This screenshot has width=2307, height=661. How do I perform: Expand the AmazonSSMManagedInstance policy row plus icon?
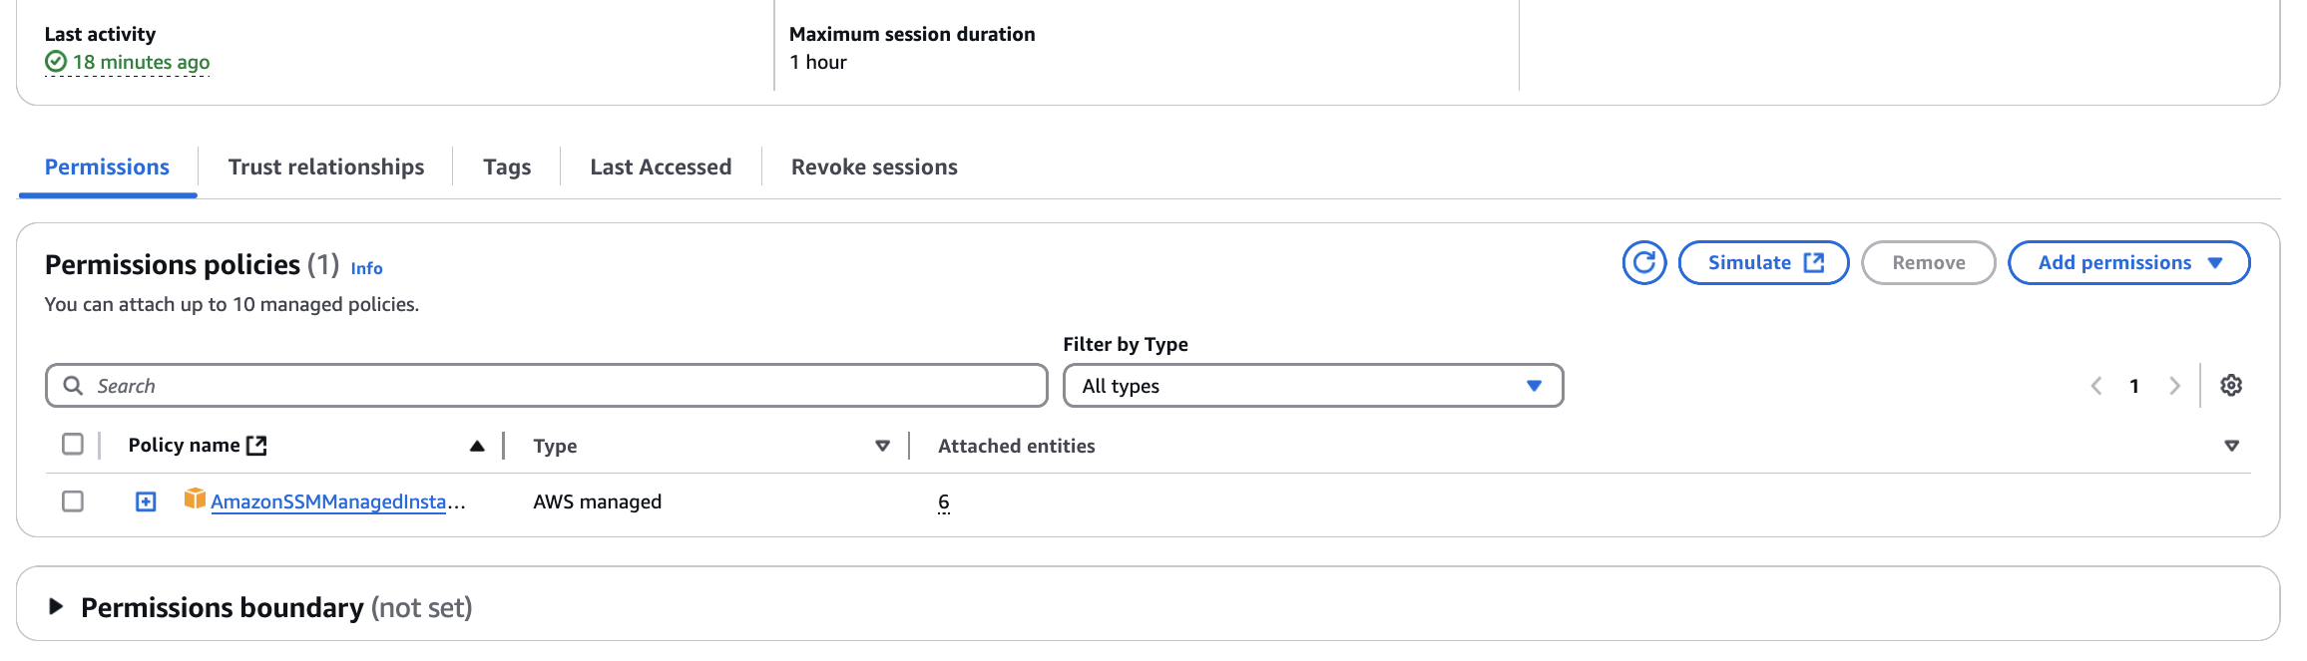[x=146, y=501]
